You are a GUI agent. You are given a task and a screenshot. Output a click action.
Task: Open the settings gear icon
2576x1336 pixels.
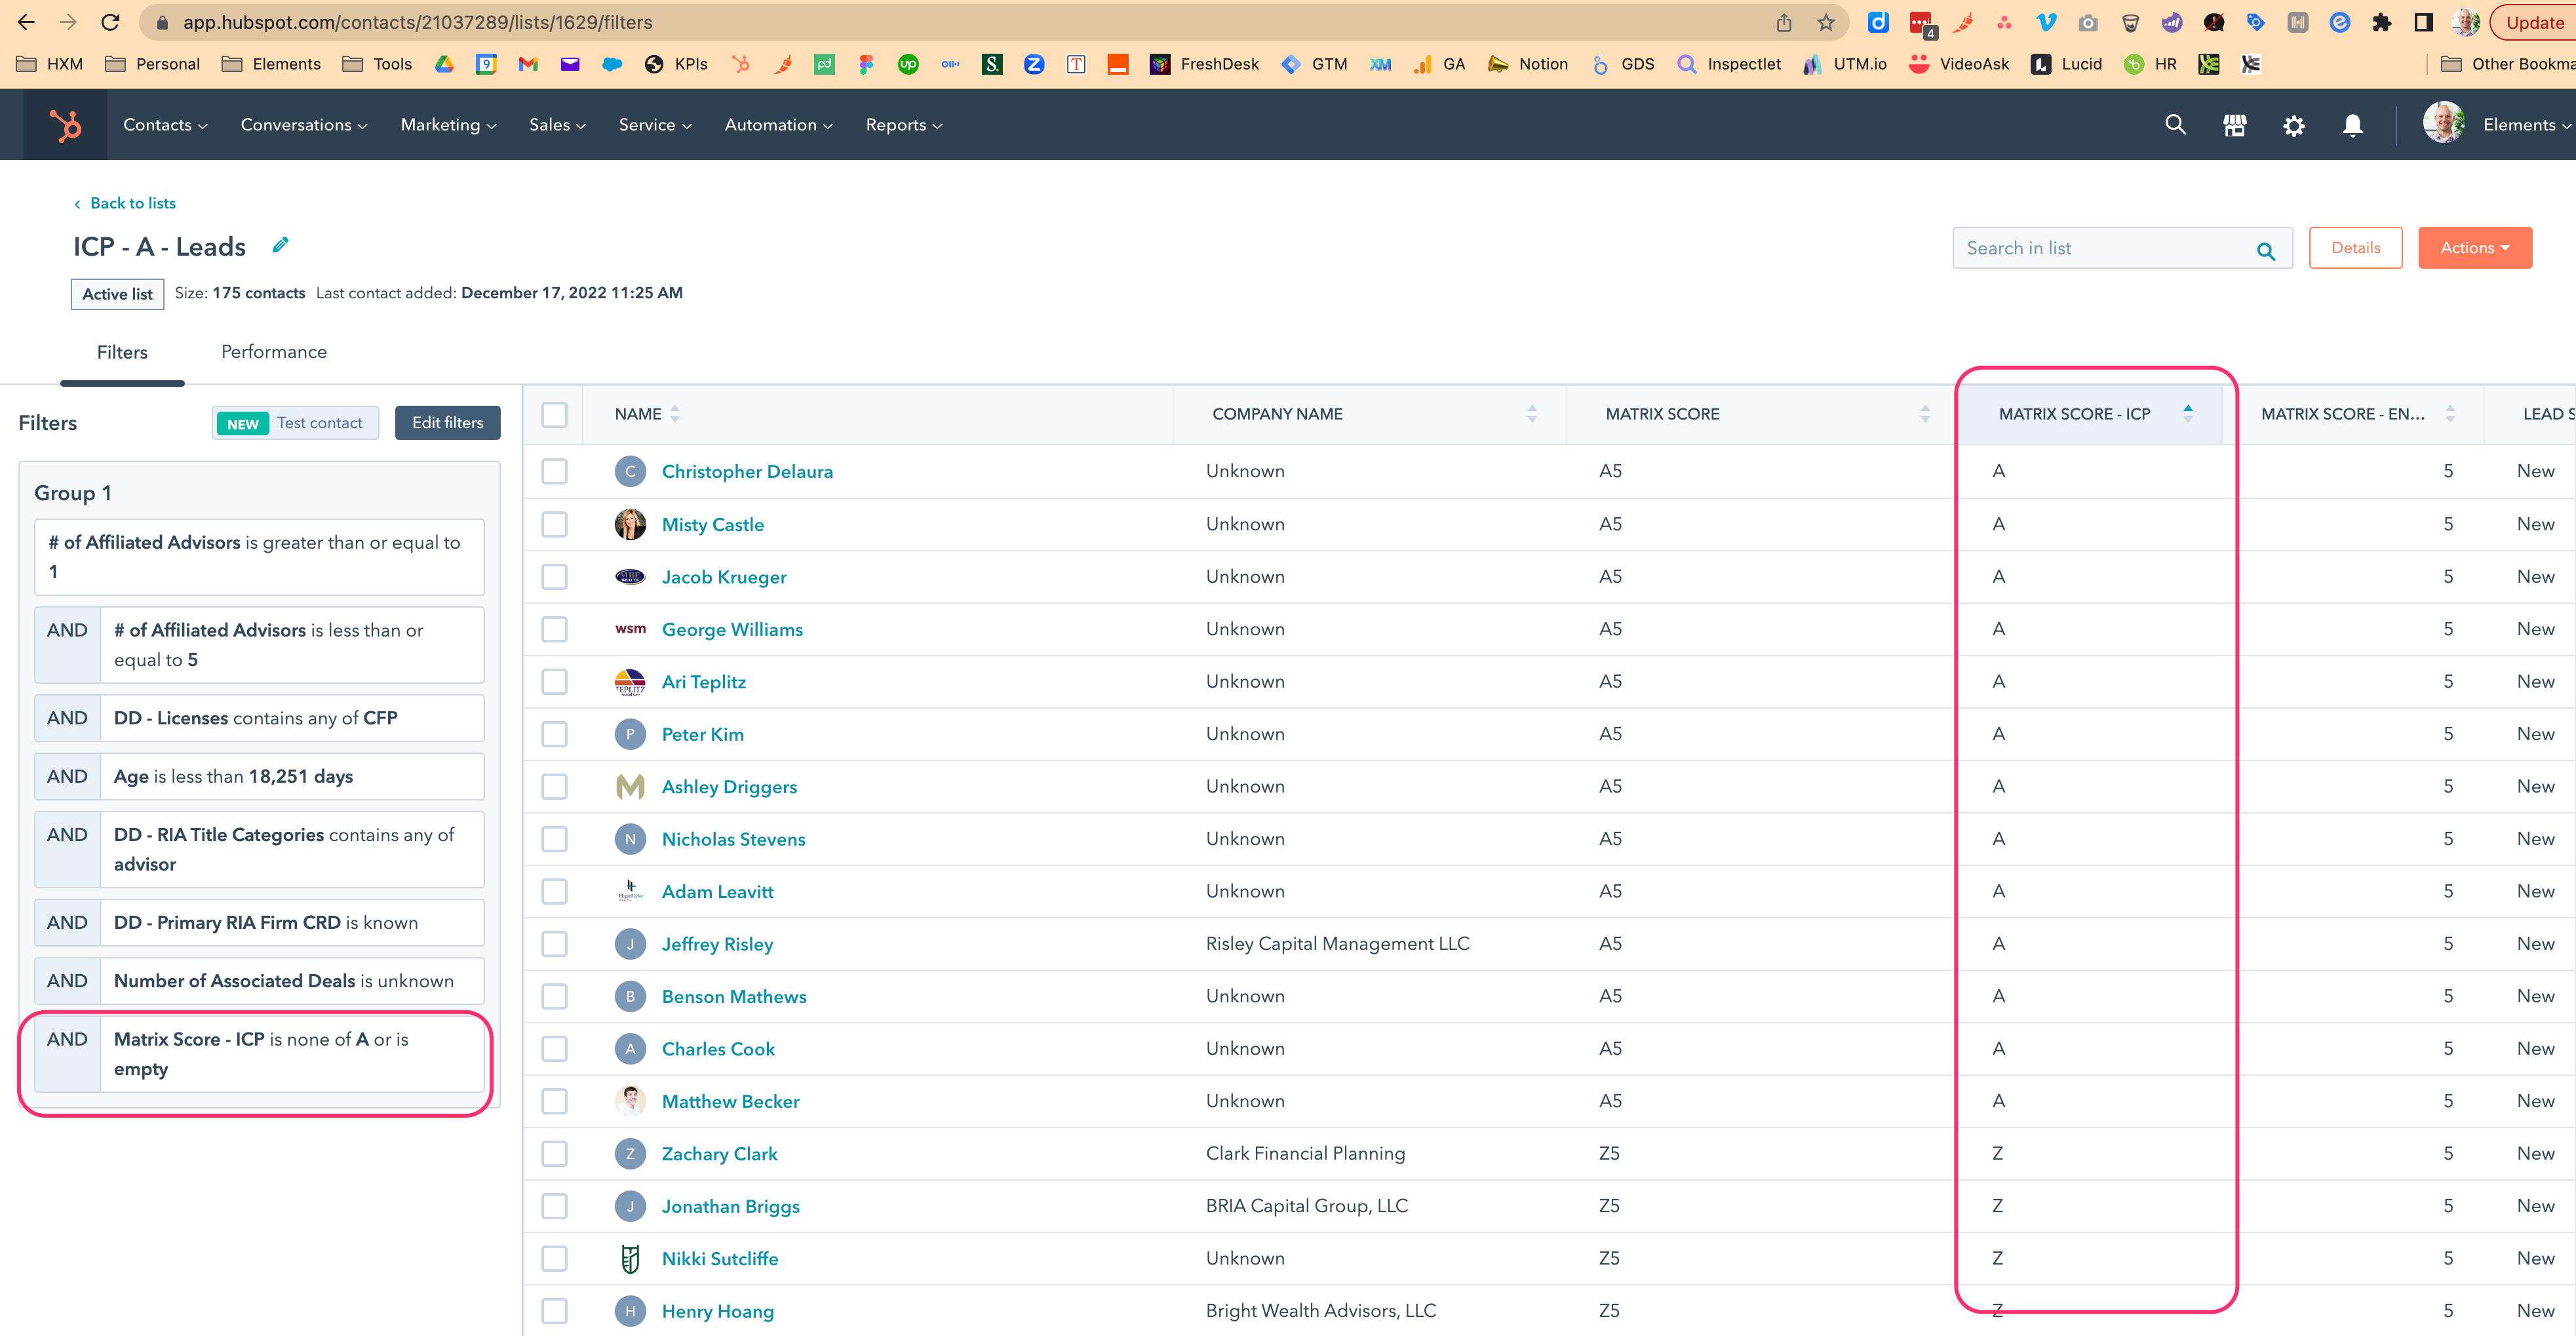[2294, 124]
